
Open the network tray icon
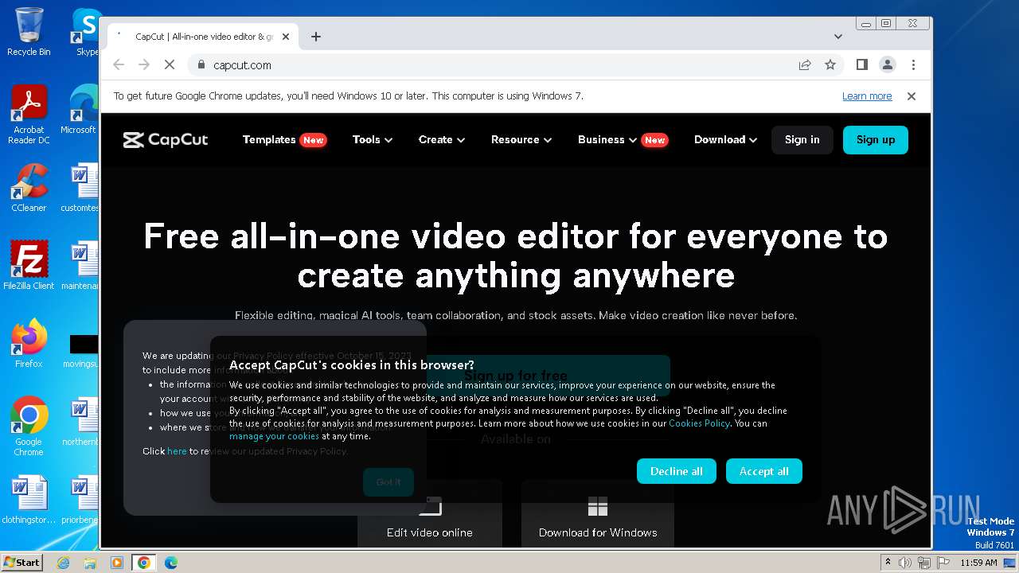(x=924, y=563)
